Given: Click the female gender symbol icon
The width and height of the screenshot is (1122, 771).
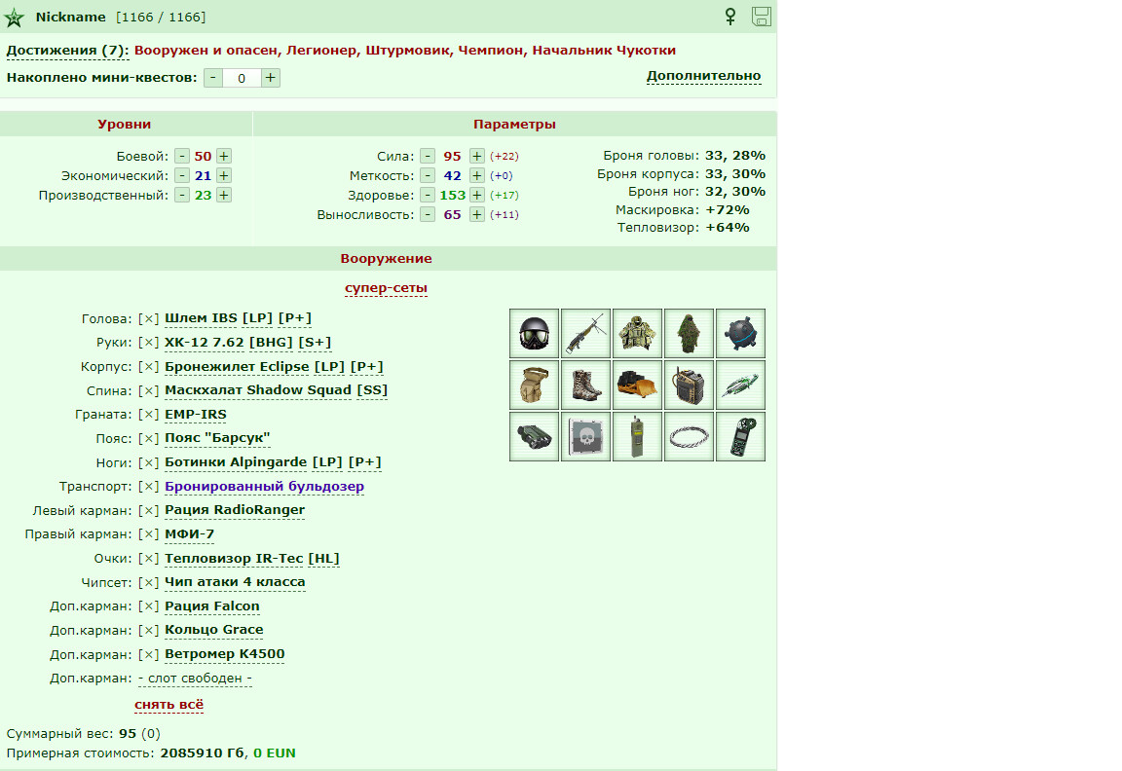Looking at the screenshot, I should [729, 16].
